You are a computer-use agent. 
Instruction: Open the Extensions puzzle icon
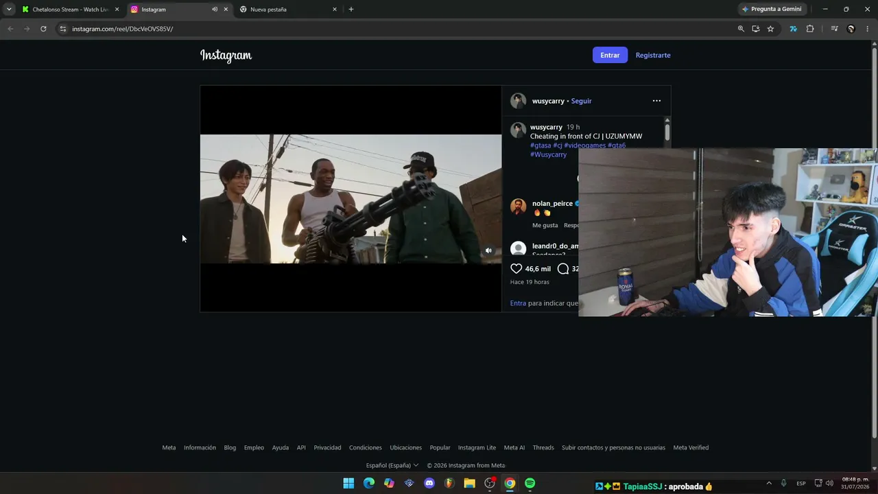pyautogui.click(x=810, y=29)
